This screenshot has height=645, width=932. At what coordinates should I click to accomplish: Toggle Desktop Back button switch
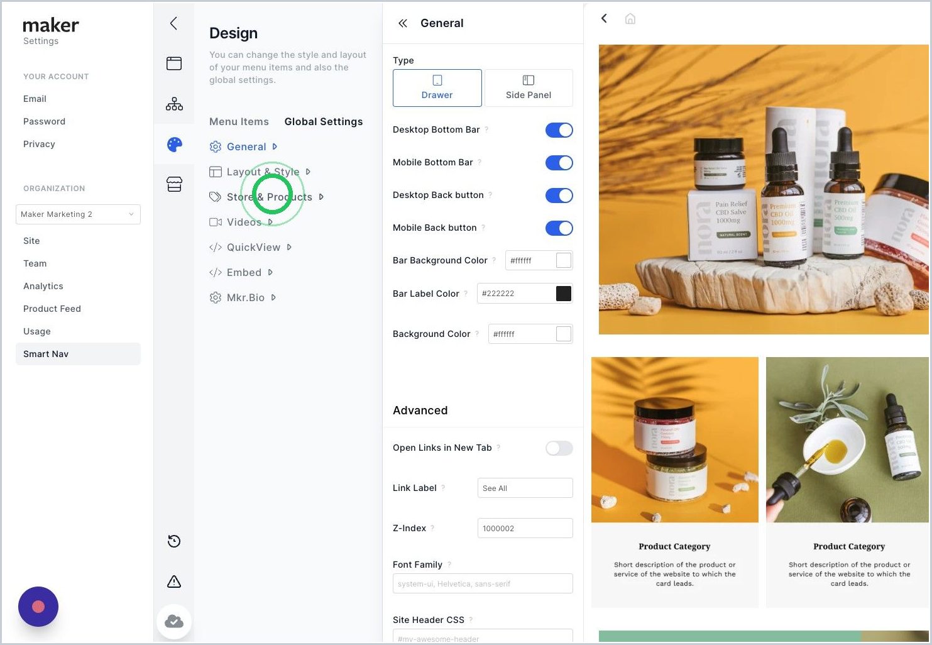pyautogui.click(x=559, y=196)
